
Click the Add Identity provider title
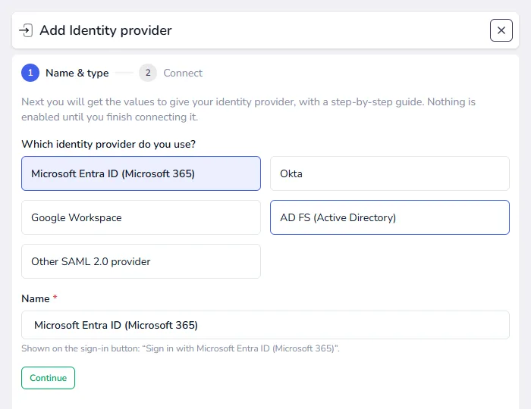pyautogui.click(x=105, y=30)
